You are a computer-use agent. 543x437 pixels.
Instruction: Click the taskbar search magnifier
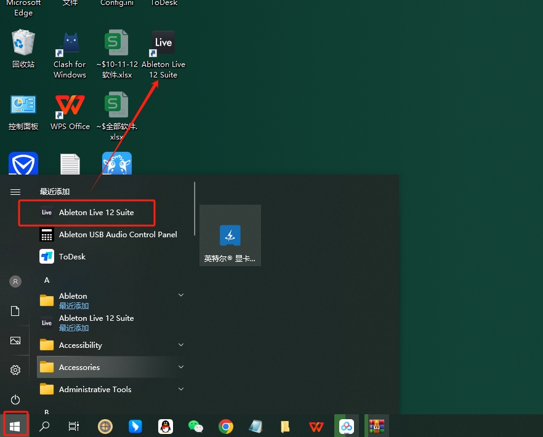click(44, 426)
